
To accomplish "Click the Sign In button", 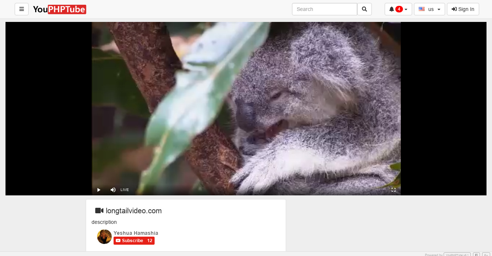I will point(463,9).
